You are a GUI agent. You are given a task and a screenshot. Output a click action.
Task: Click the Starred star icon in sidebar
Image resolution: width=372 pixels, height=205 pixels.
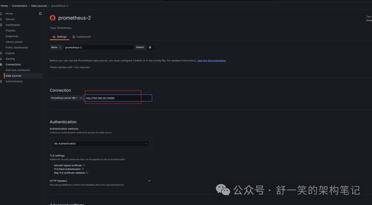pos(1,19)
